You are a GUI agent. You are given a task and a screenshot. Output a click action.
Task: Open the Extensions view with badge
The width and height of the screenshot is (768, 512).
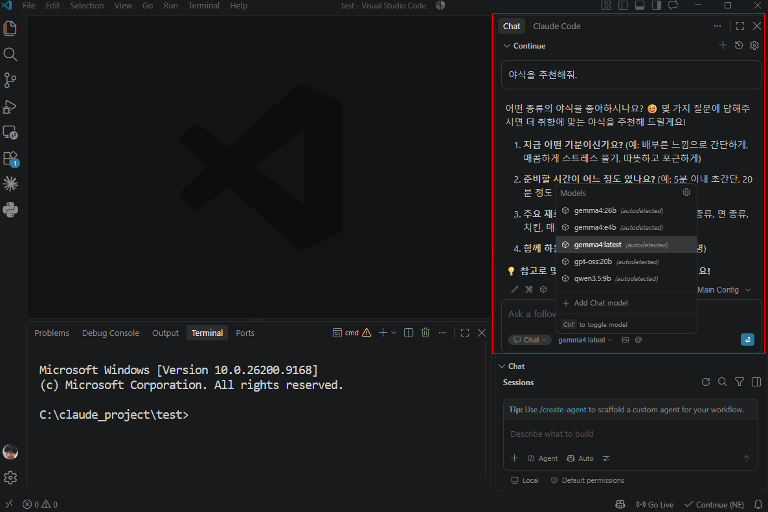[x=10, y=159]
